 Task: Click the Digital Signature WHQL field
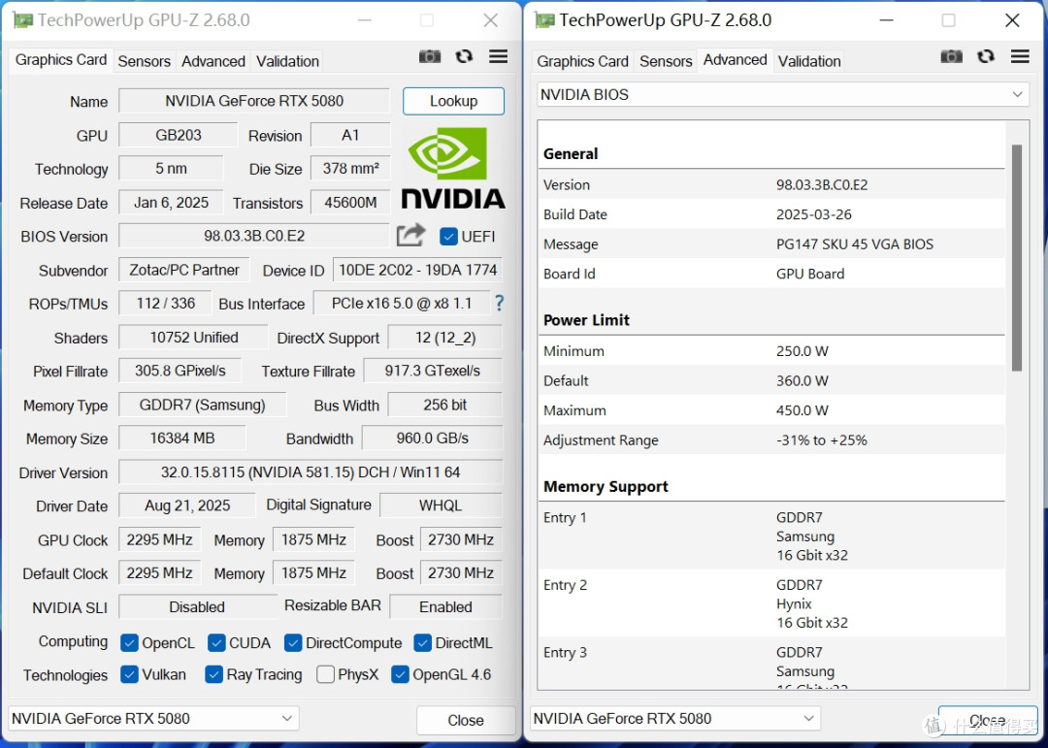pyautogui.click(x=441, y=505)
